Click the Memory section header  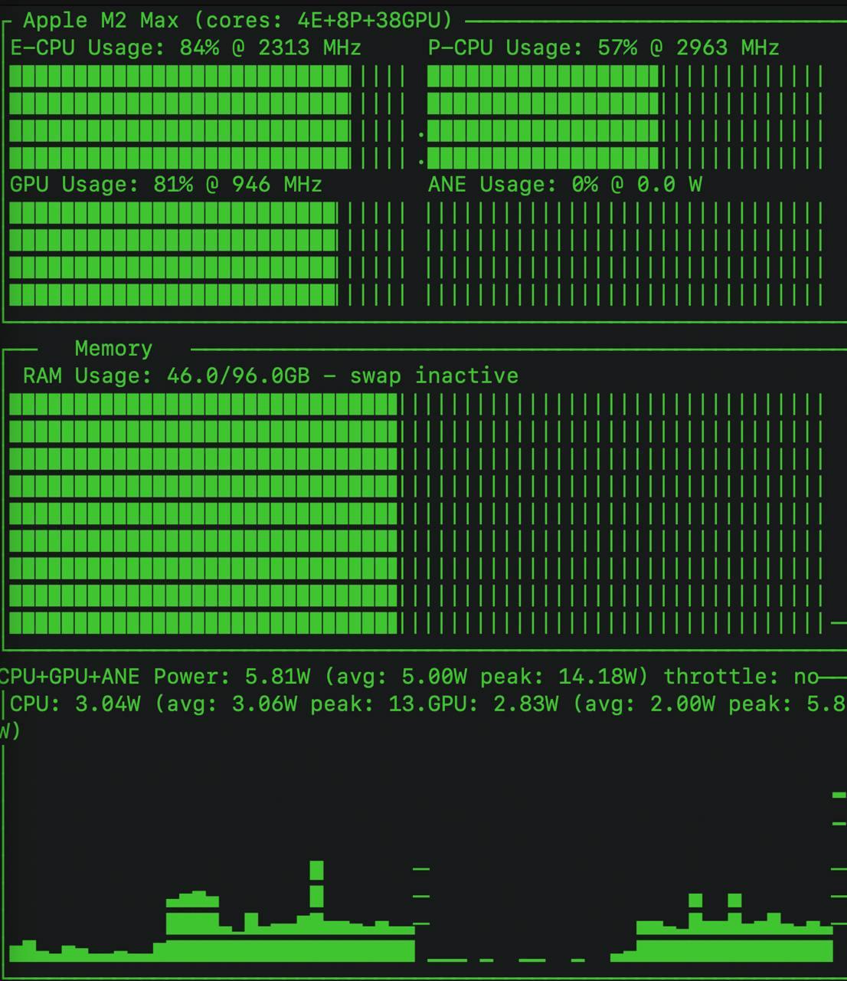pos(113,349)
